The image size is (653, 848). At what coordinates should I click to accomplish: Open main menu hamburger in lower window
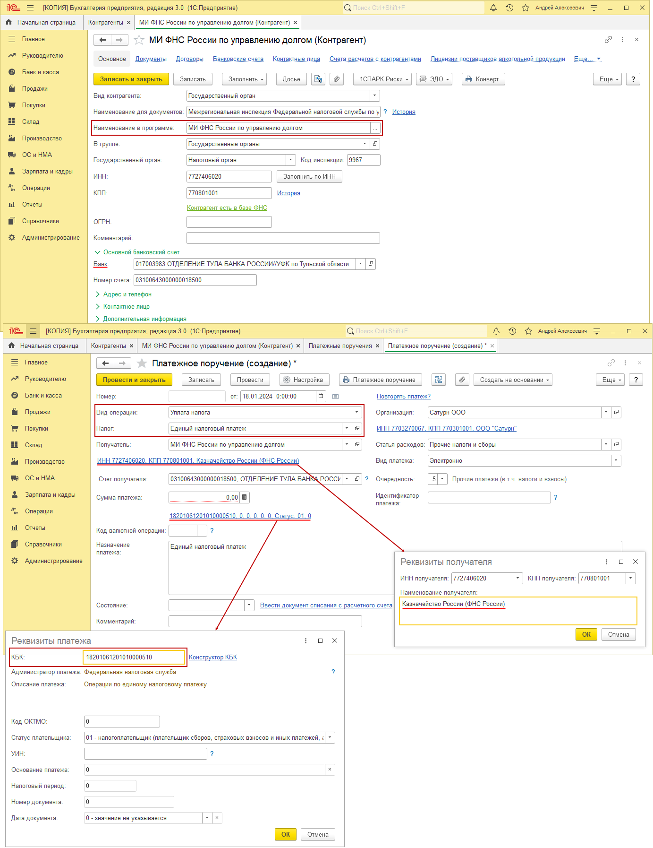(33, 331)
